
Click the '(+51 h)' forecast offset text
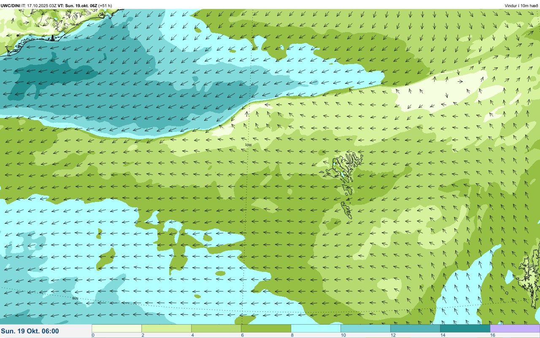click(105, 5)
